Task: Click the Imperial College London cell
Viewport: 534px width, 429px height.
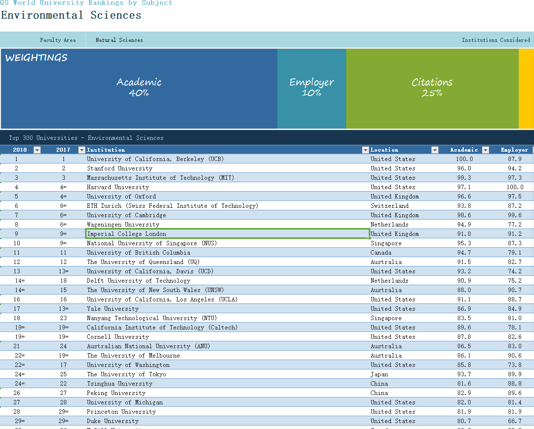Action: (228, 234)
